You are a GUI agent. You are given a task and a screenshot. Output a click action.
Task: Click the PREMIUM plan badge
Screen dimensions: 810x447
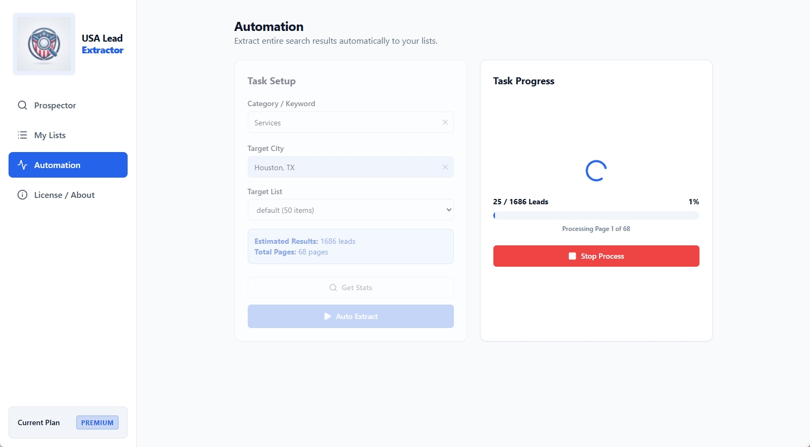97,422
